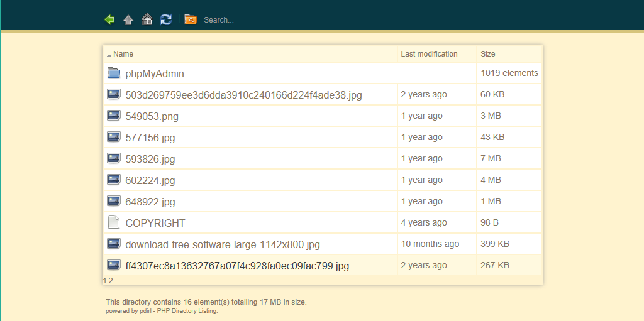
Task: Sort the files by Size column
Action: 487,54
